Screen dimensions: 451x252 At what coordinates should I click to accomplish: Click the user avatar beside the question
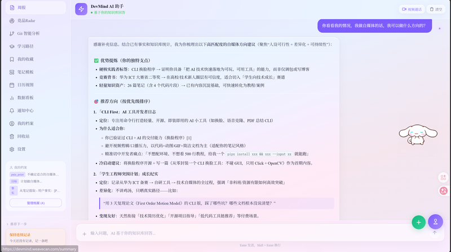pyautogui.click(x=439, y=28)
